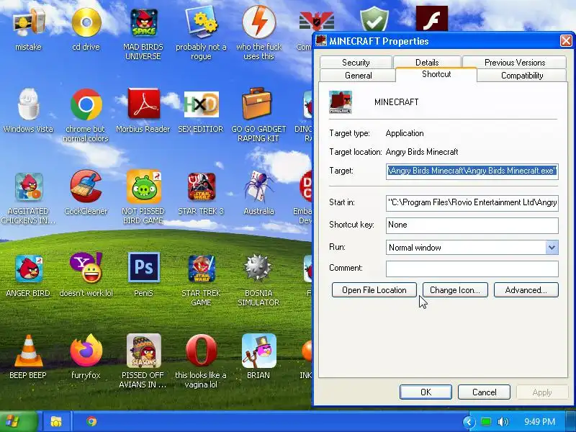
Task: Launch 'chrome but normal colors' shortcut
Action: click(x=86, y=104)
